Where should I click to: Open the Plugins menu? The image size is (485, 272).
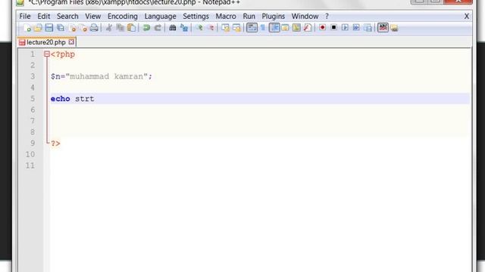[x=273, y=16]
